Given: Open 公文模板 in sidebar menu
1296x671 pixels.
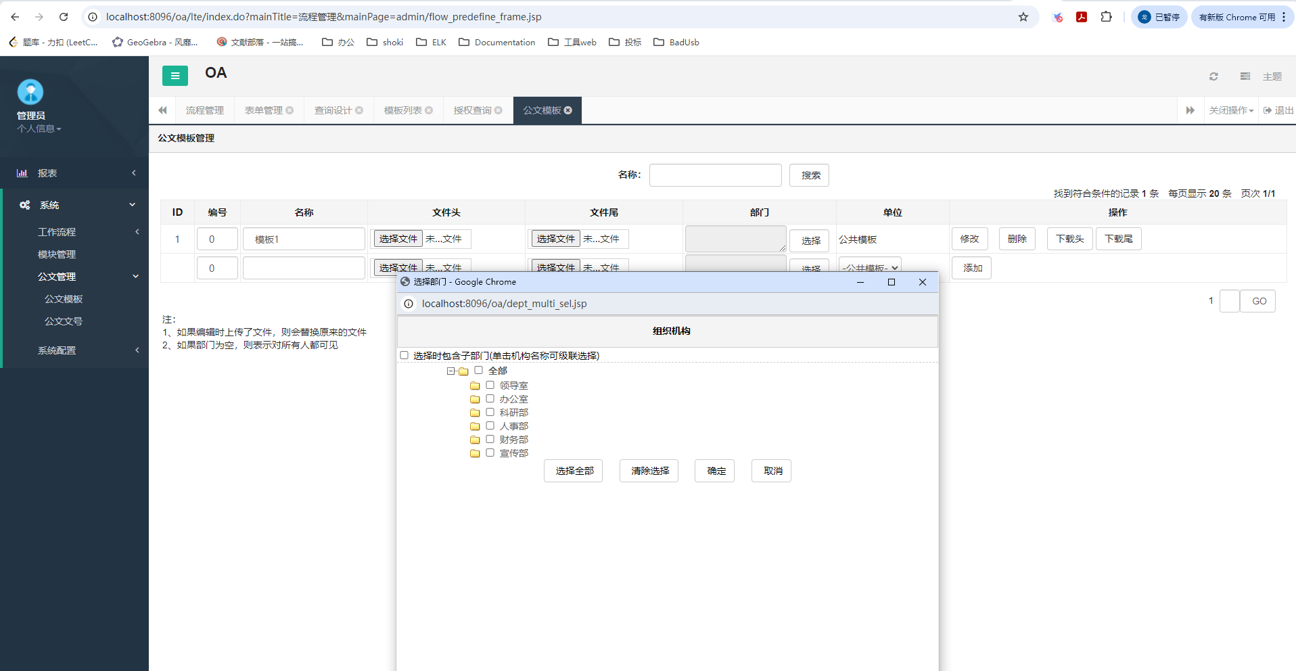Looking at the screenshot, I should (x=64, y=299).
